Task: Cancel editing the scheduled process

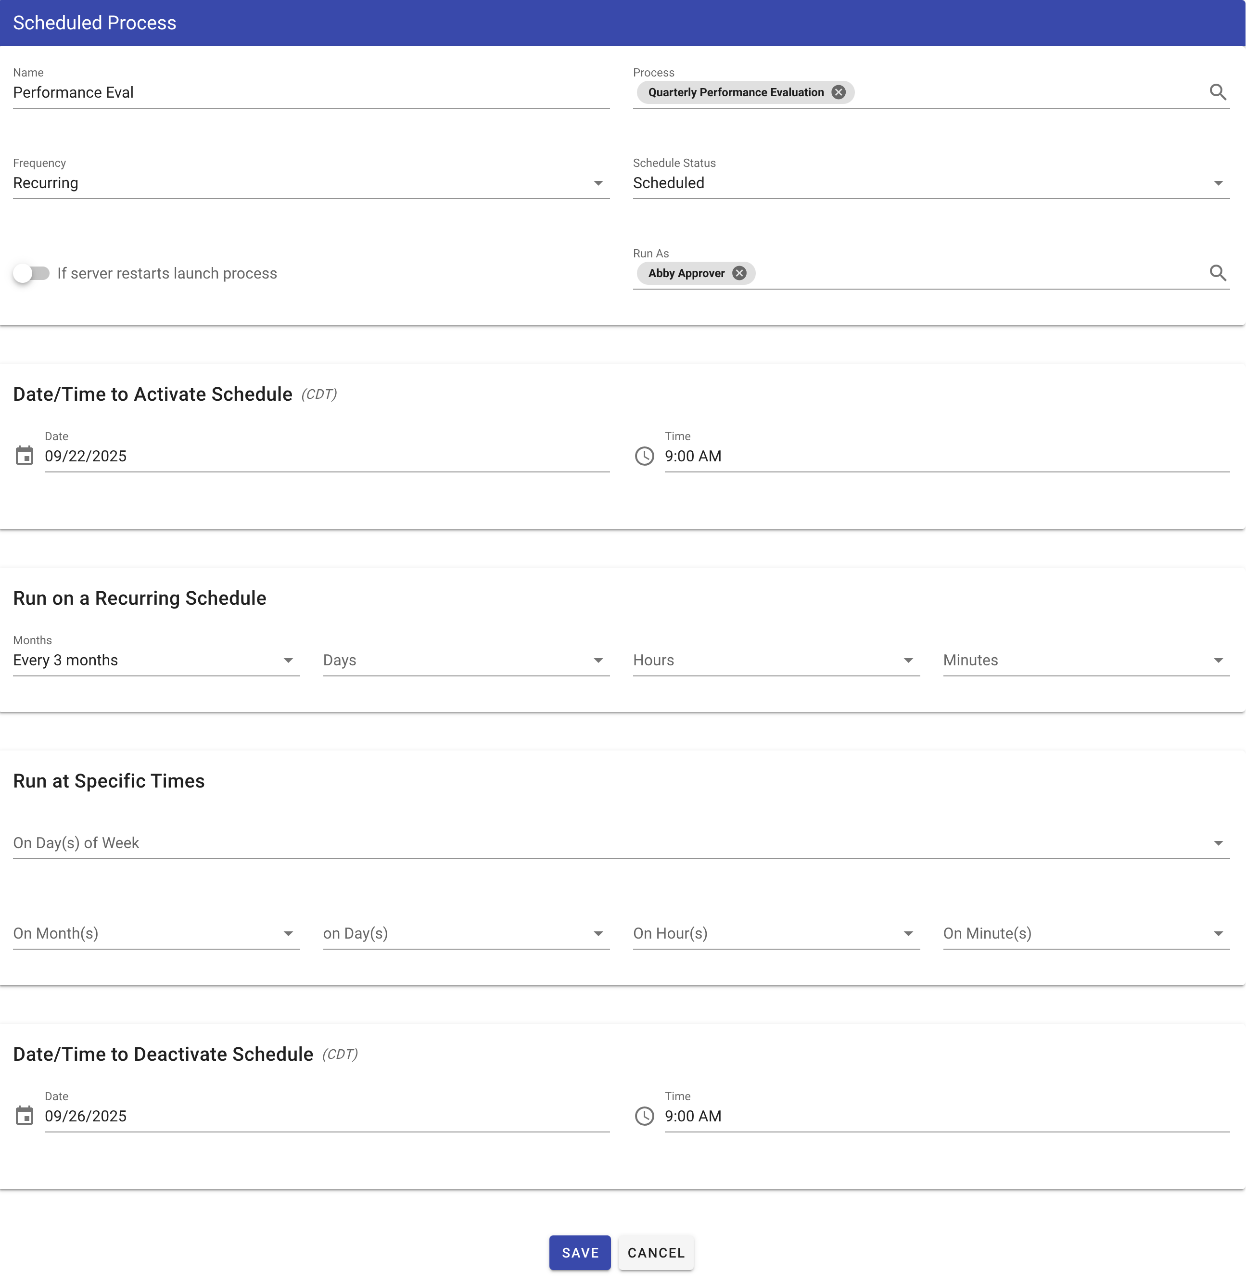Action: click(656, 1252)
